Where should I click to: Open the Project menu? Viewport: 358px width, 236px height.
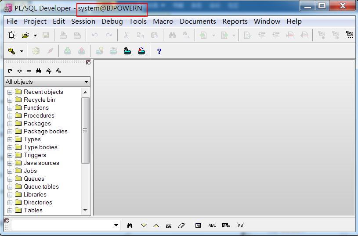(35, 21)
